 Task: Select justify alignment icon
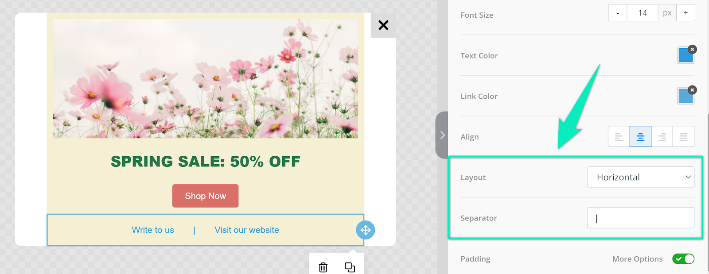tap(683, 137)
